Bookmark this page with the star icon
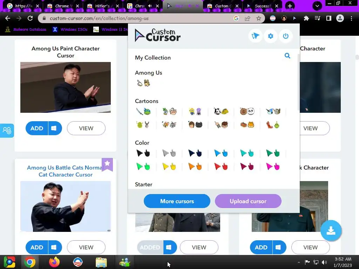The height and width of the screenshot is (269, 359). [x=259, y=18]
